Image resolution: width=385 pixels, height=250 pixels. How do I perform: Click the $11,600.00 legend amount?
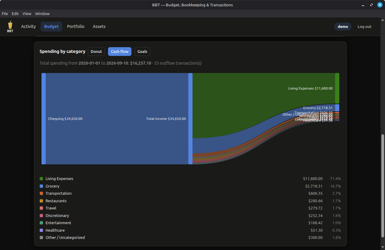coord(313,178)
